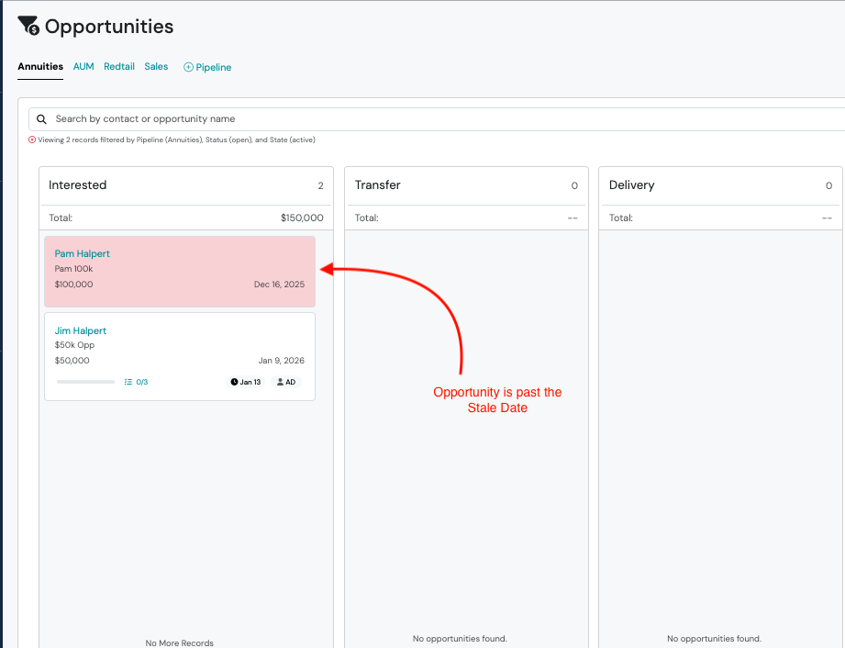Image resolution: width=845 pixels, height=648 pixels.
Task: Open the Jim Halpert contact link
Action: click(81, 330)
